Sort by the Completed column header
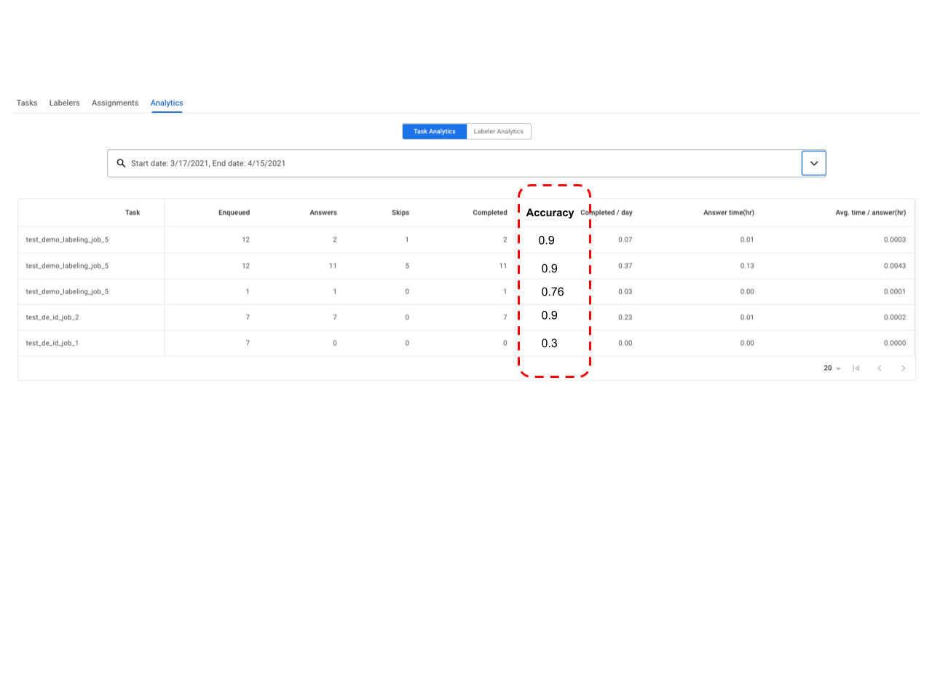This screenshot has height=699, width=932. [490, 213]
